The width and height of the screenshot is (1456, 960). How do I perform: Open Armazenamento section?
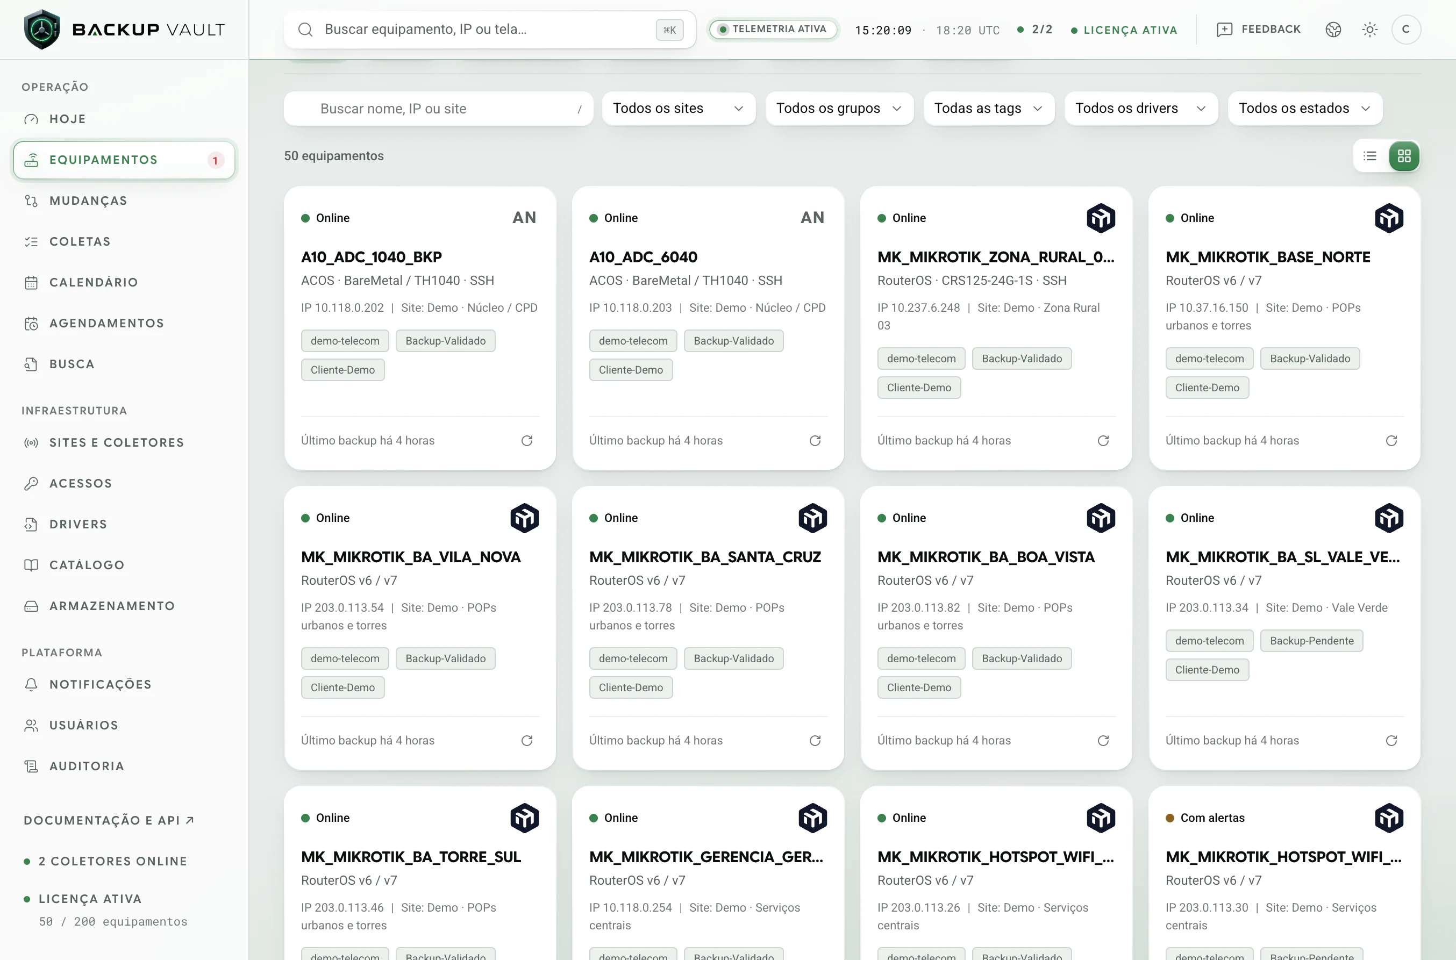click(124, 606)
